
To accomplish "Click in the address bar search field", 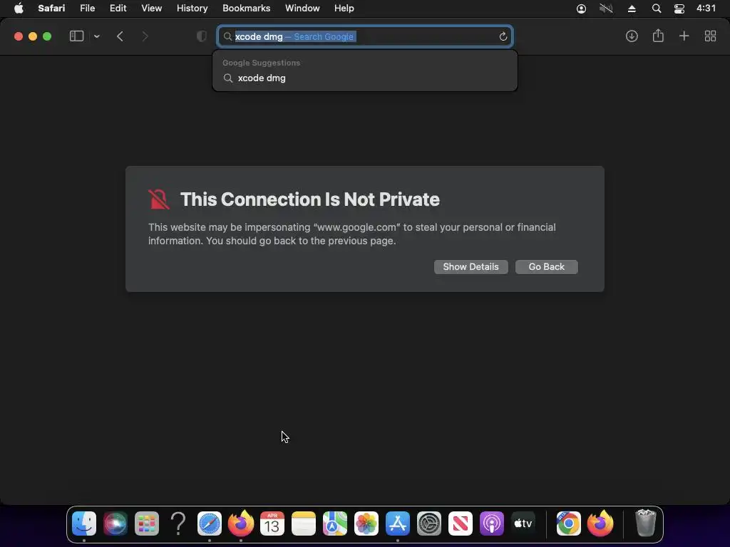I will (x=365, y=37).
